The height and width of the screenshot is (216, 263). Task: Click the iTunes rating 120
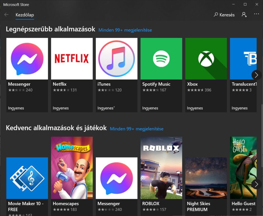click(109, 90)
